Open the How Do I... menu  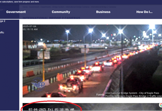click(x=144, y=12)
